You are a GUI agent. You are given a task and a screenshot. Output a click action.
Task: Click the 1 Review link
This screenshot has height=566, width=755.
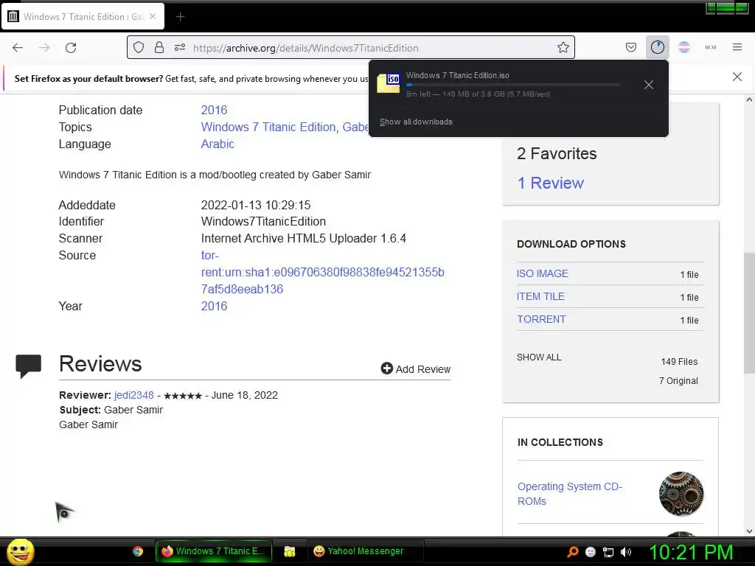click(x=550, y=183)
